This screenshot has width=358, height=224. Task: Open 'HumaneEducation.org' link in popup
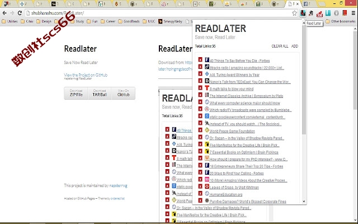(x=226, y=194)
